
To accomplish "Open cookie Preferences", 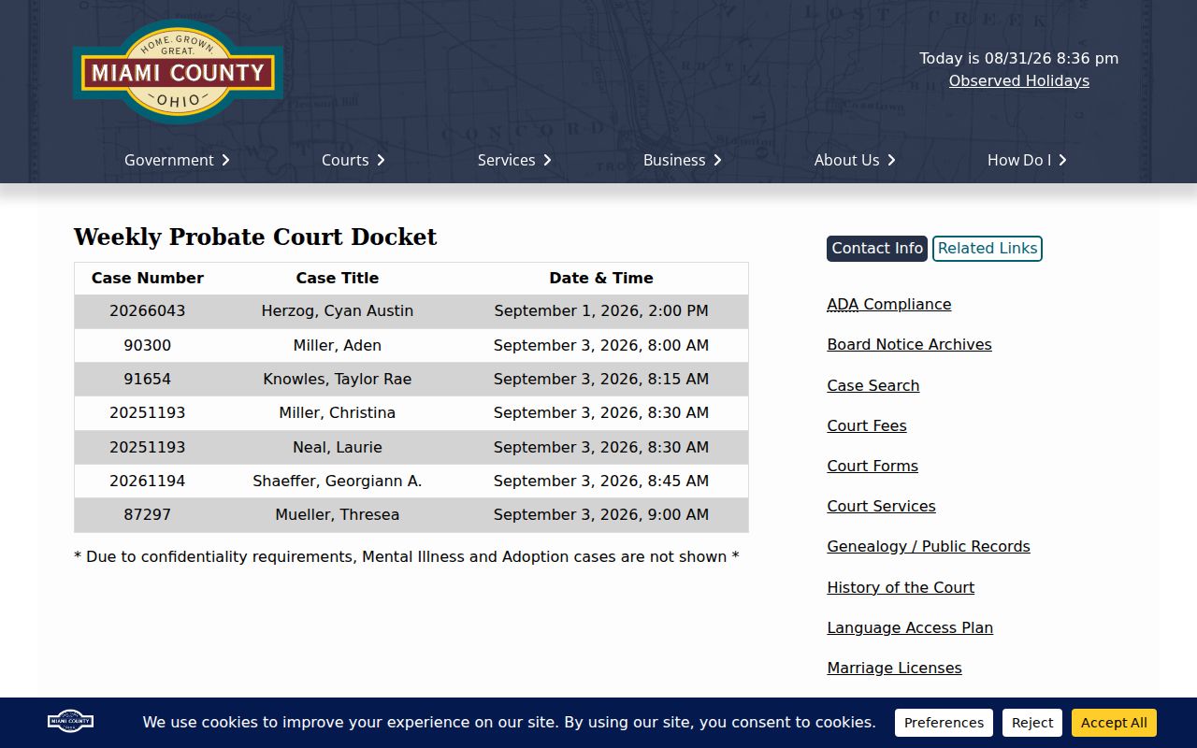I will [x=944, y=723].
